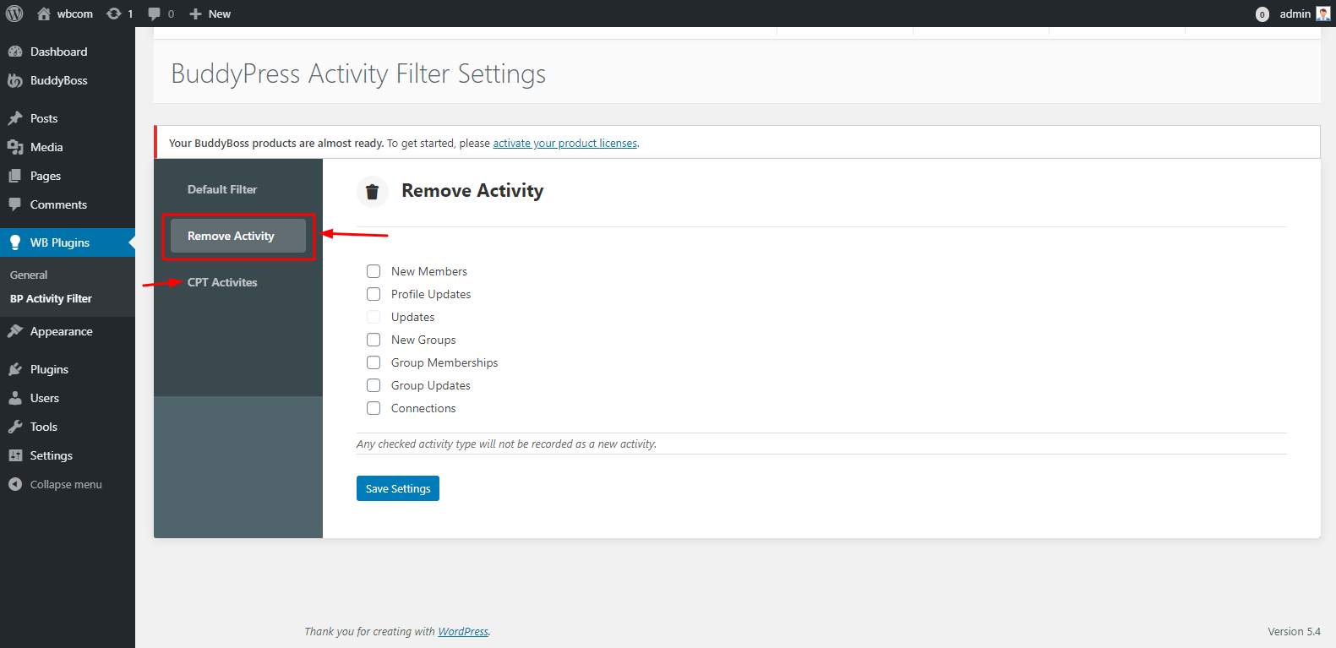1336x648 pixels.
Task: Click the wbcom site name link
Action: click(75, 14)
